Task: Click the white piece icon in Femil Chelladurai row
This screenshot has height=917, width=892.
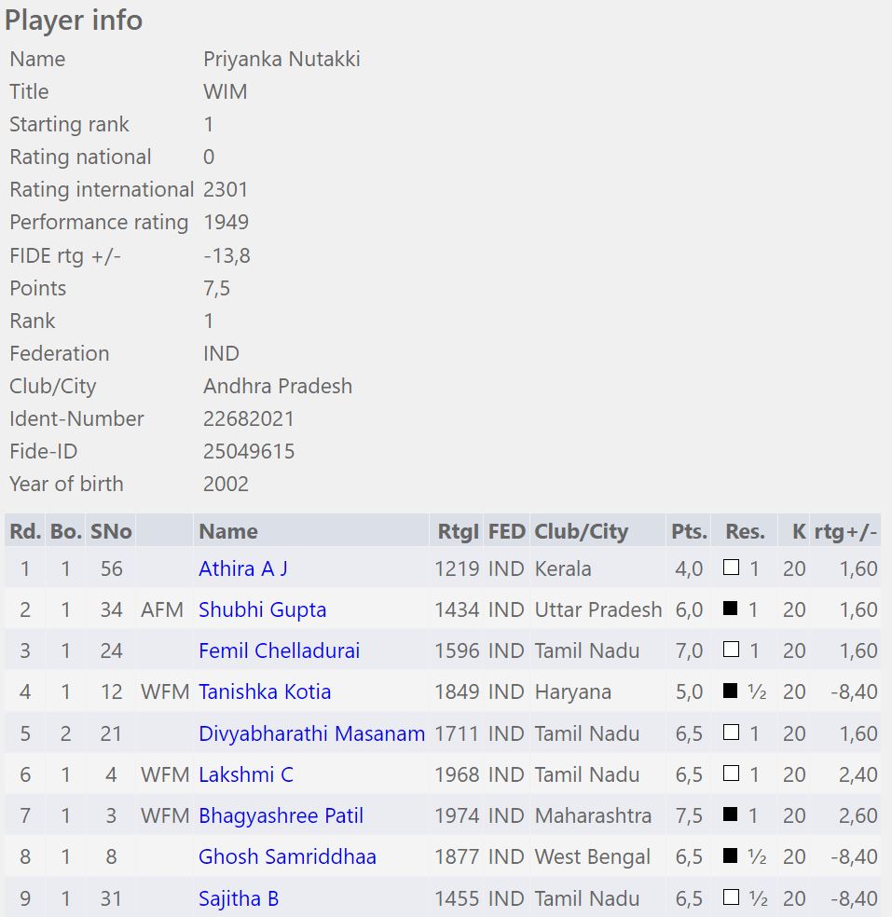Action: point(731,650)
